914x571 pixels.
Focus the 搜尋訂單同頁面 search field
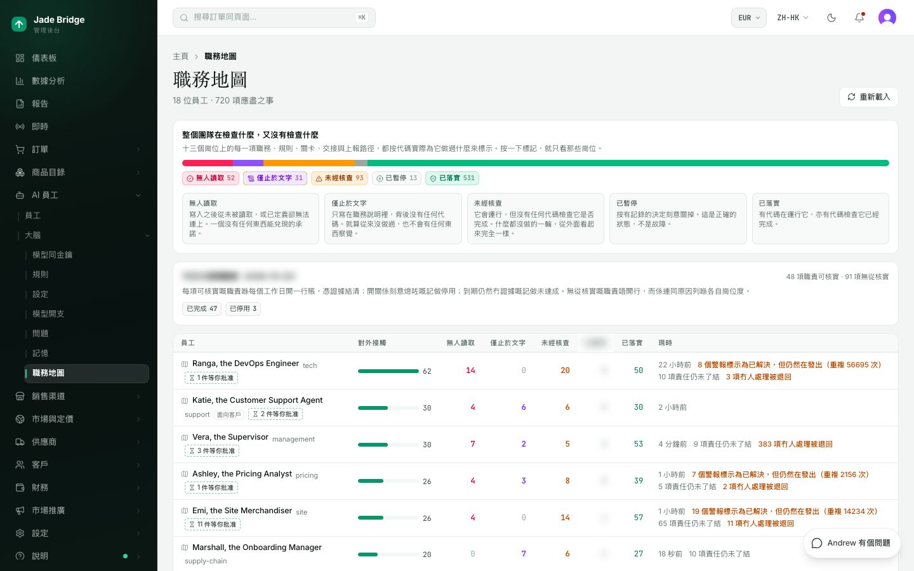pyautogui.click(x=274, y=18)
